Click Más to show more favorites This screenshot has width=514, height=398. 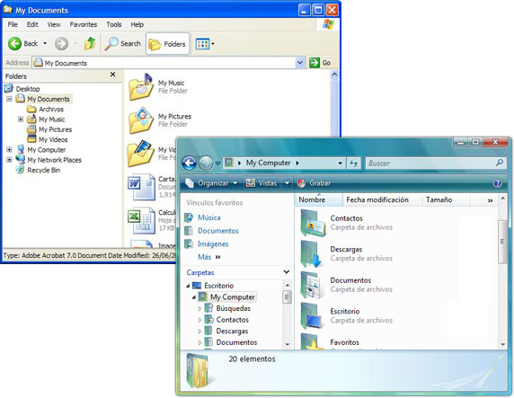[x=209, y=257]
